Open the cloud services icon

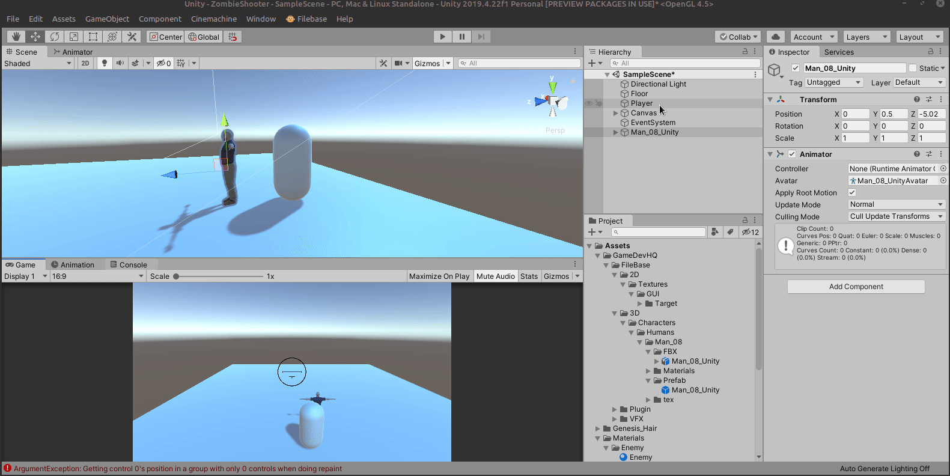pyautogui.click(x=776, y=37)
